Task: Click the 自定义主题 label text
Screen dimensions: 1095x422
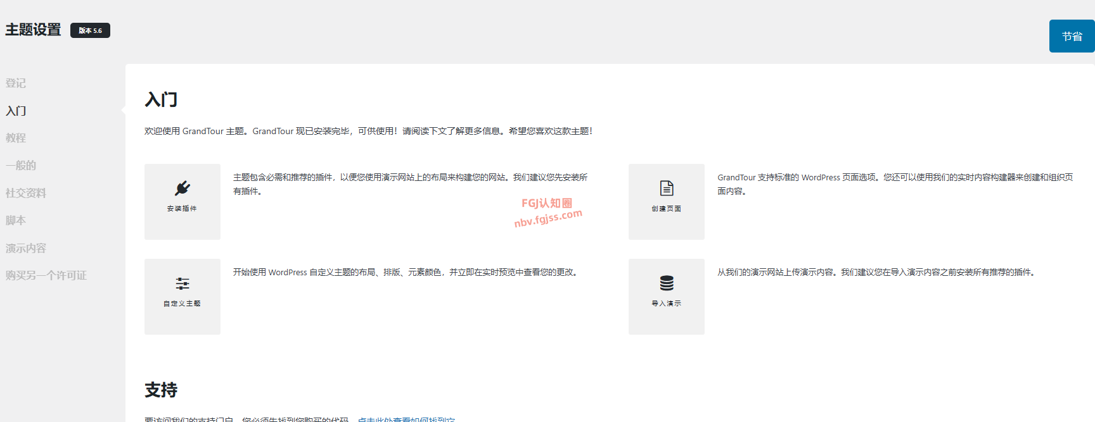Action: point(182,304)
